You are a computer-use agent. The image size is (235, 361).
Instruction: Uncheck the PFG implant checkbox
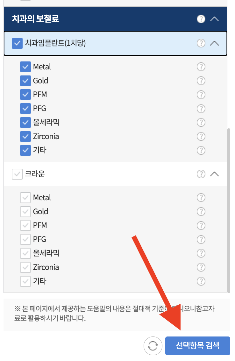coord(25,109)
